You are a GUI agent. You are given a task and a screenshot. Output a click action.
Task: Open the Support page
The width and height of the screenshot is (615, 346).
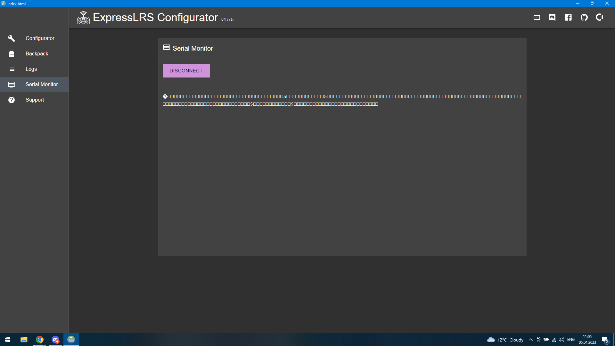[34, 100]
